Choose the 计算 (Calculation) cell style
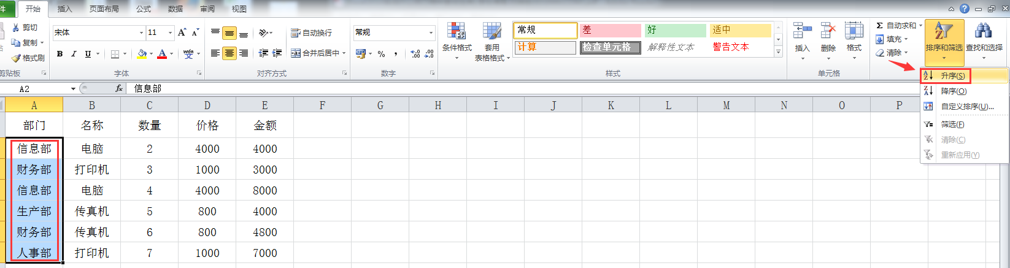This screenshot has height=268, width=1010. pos(545,47)
